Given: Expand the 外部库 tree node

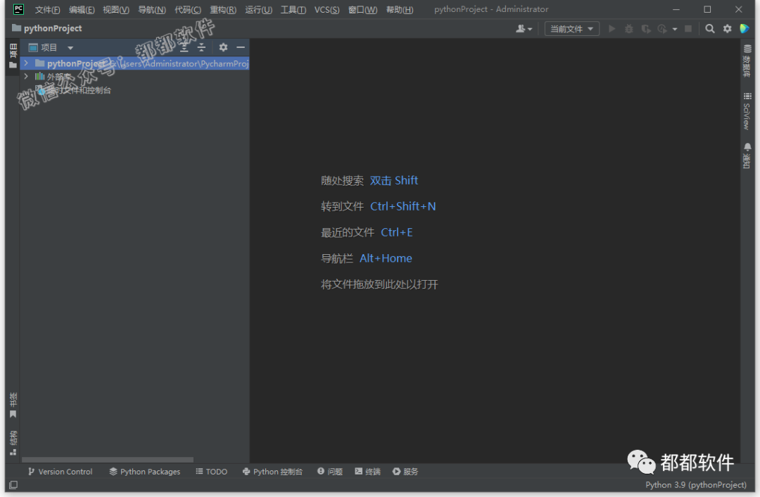Looking at the screenshot, I should 26,76.
